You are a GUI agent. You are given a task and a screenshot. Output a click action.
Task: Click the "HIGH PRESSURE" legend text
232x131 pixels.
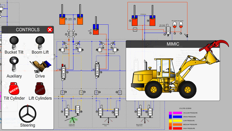click(189, 128)
